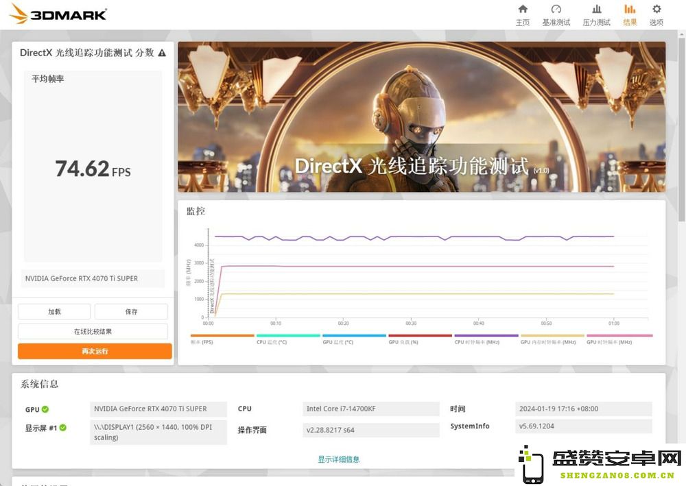Switch to 基准测试 benchmarks tab

tap(556, 15)
